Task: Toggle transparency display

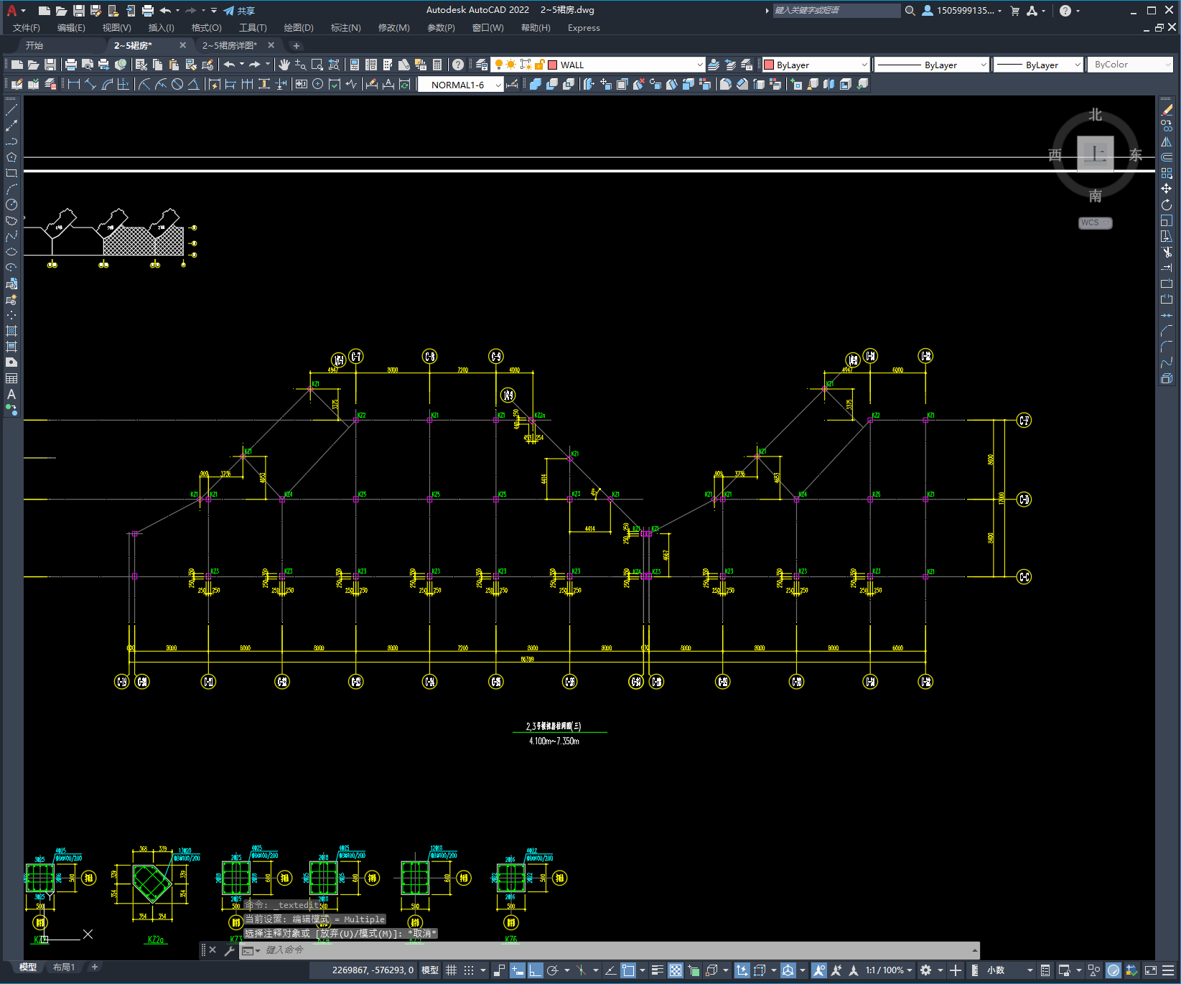Action: 676,970
